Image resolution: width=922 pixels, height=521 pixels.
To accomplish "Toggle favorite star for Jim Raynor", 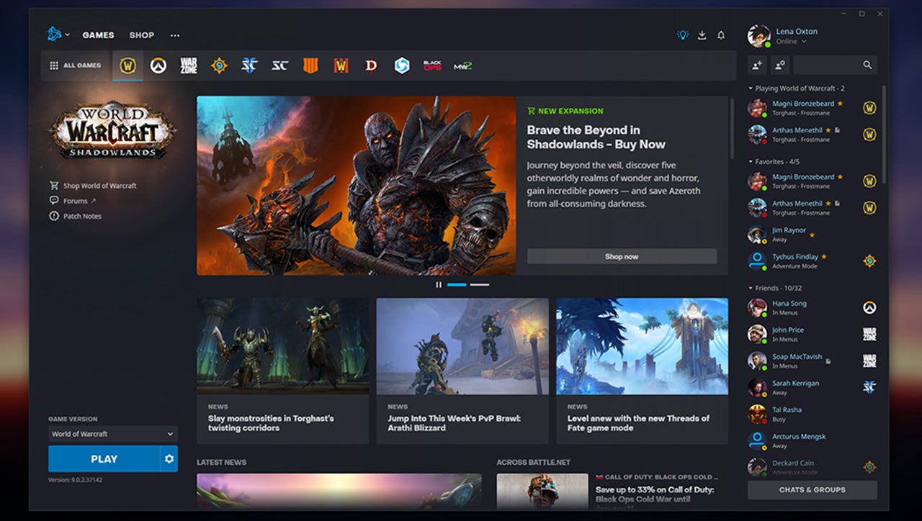I will (813, 235).
